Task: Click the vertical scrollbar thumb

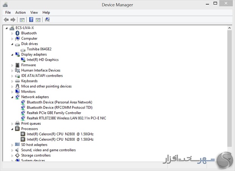Action: point(229,88)
